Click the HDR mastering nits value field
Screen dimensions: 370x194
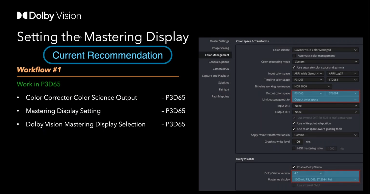pos(332,148)
